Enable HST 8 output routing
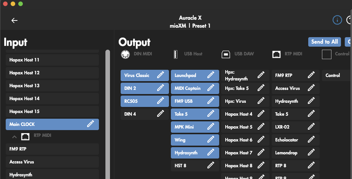This screenshot has width=352, height=179. [x=186, y=166]
